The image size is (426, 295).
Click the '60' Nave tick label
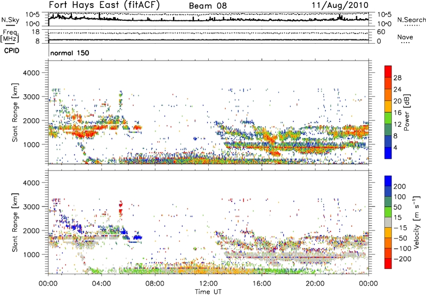coord(381,32)
